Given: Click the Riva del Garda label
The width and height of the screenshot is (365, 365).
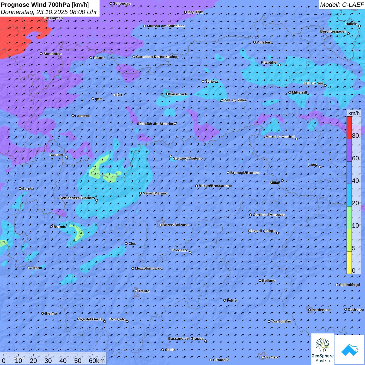Looking at the screenshot, I should click(x=90, y=319).
